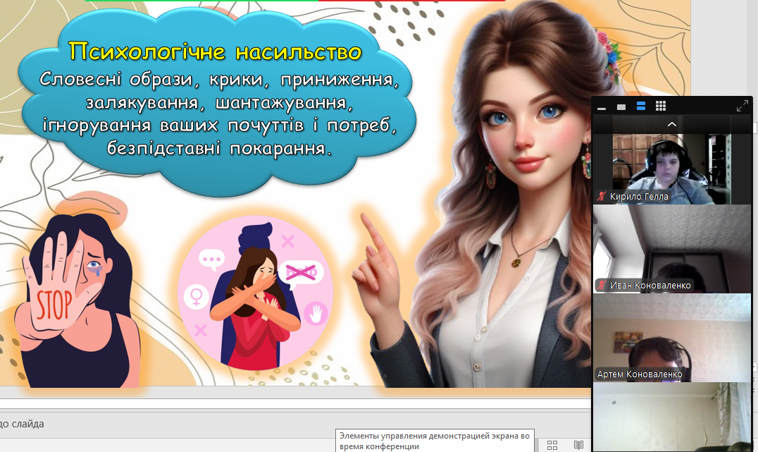Click the name label 'Кирило Гелла'
The width and height of the screenshot is (758, 452).
pos(639,197)
